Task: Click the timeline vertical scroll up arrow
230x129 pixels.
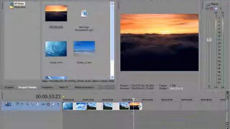Action: (x=227, y=97)
